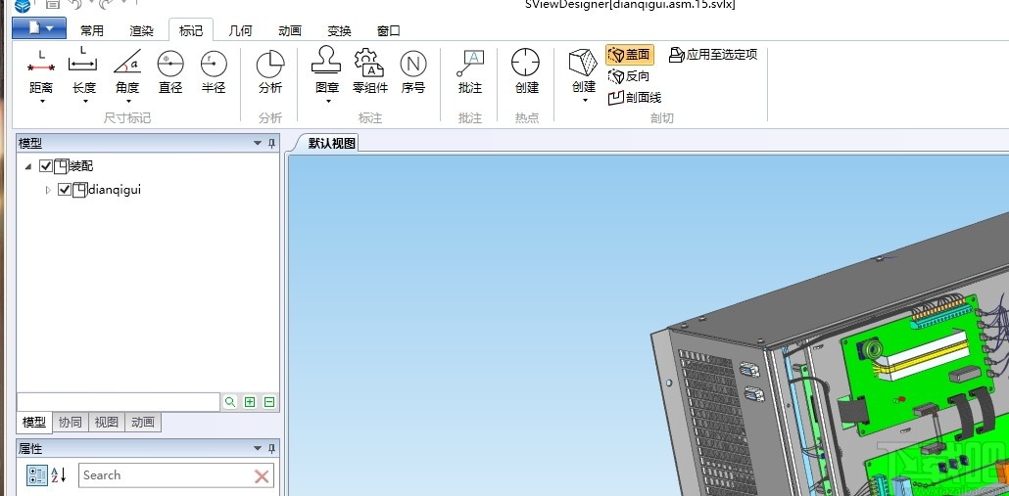Image resolution: width=1009 pixels, height=496 pixels.
Task: Collapse the 装配 tree node
Action: (x=27, y=166)
